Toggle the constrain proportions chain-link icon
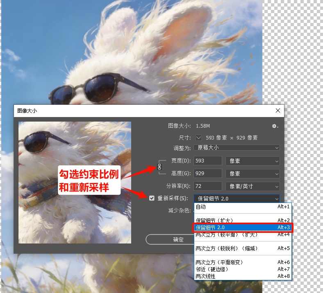The height and width of the screenshot is (293, 323). pyautogui.click(x=159, y=167)
